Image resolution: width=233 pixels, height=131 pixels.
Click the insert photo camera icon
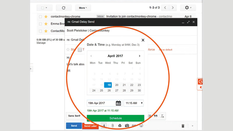(x=127, y=126)
